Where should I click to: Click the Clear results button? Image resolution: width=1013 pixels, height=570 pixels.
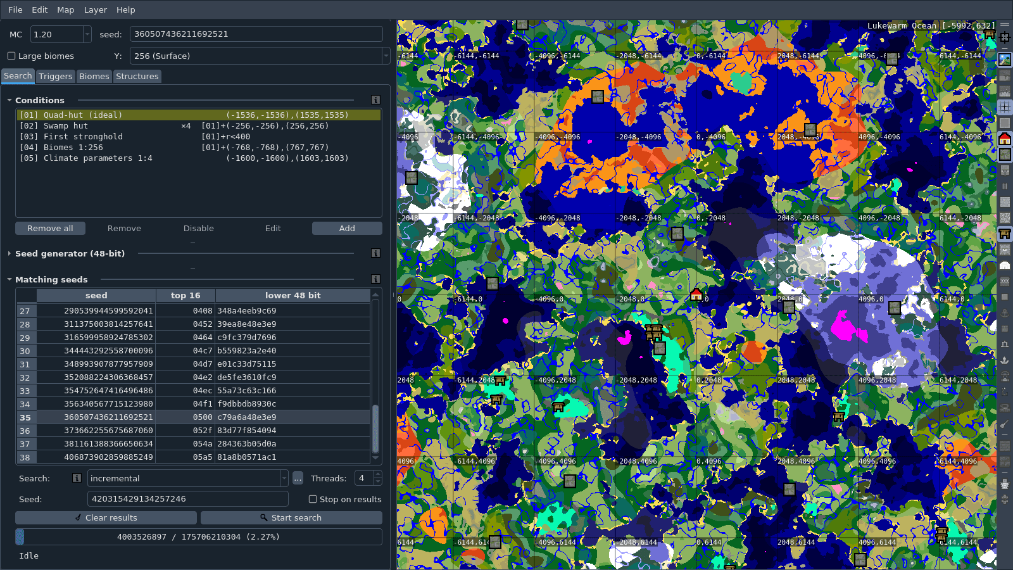tap(106, 517)
